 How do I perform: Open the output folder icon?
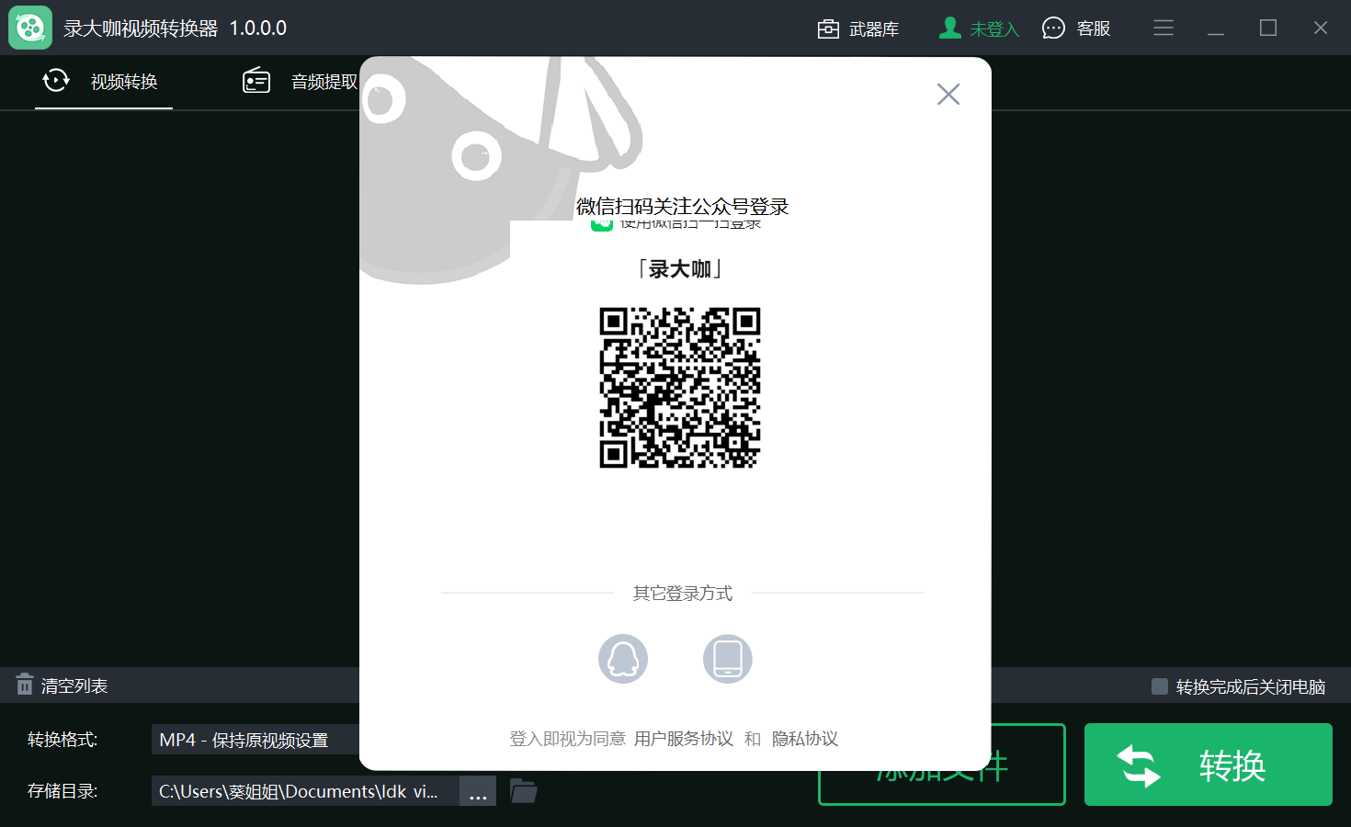524,790
